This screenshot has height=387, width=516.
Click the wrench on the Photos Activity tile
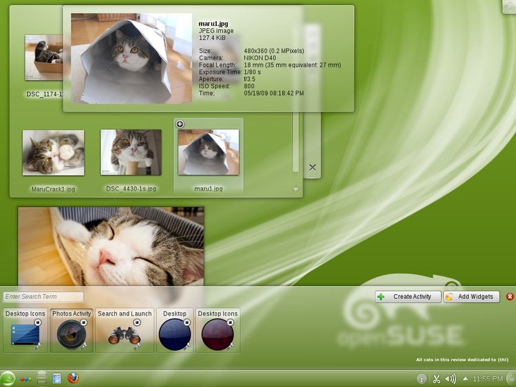click(x=84, y=345)
